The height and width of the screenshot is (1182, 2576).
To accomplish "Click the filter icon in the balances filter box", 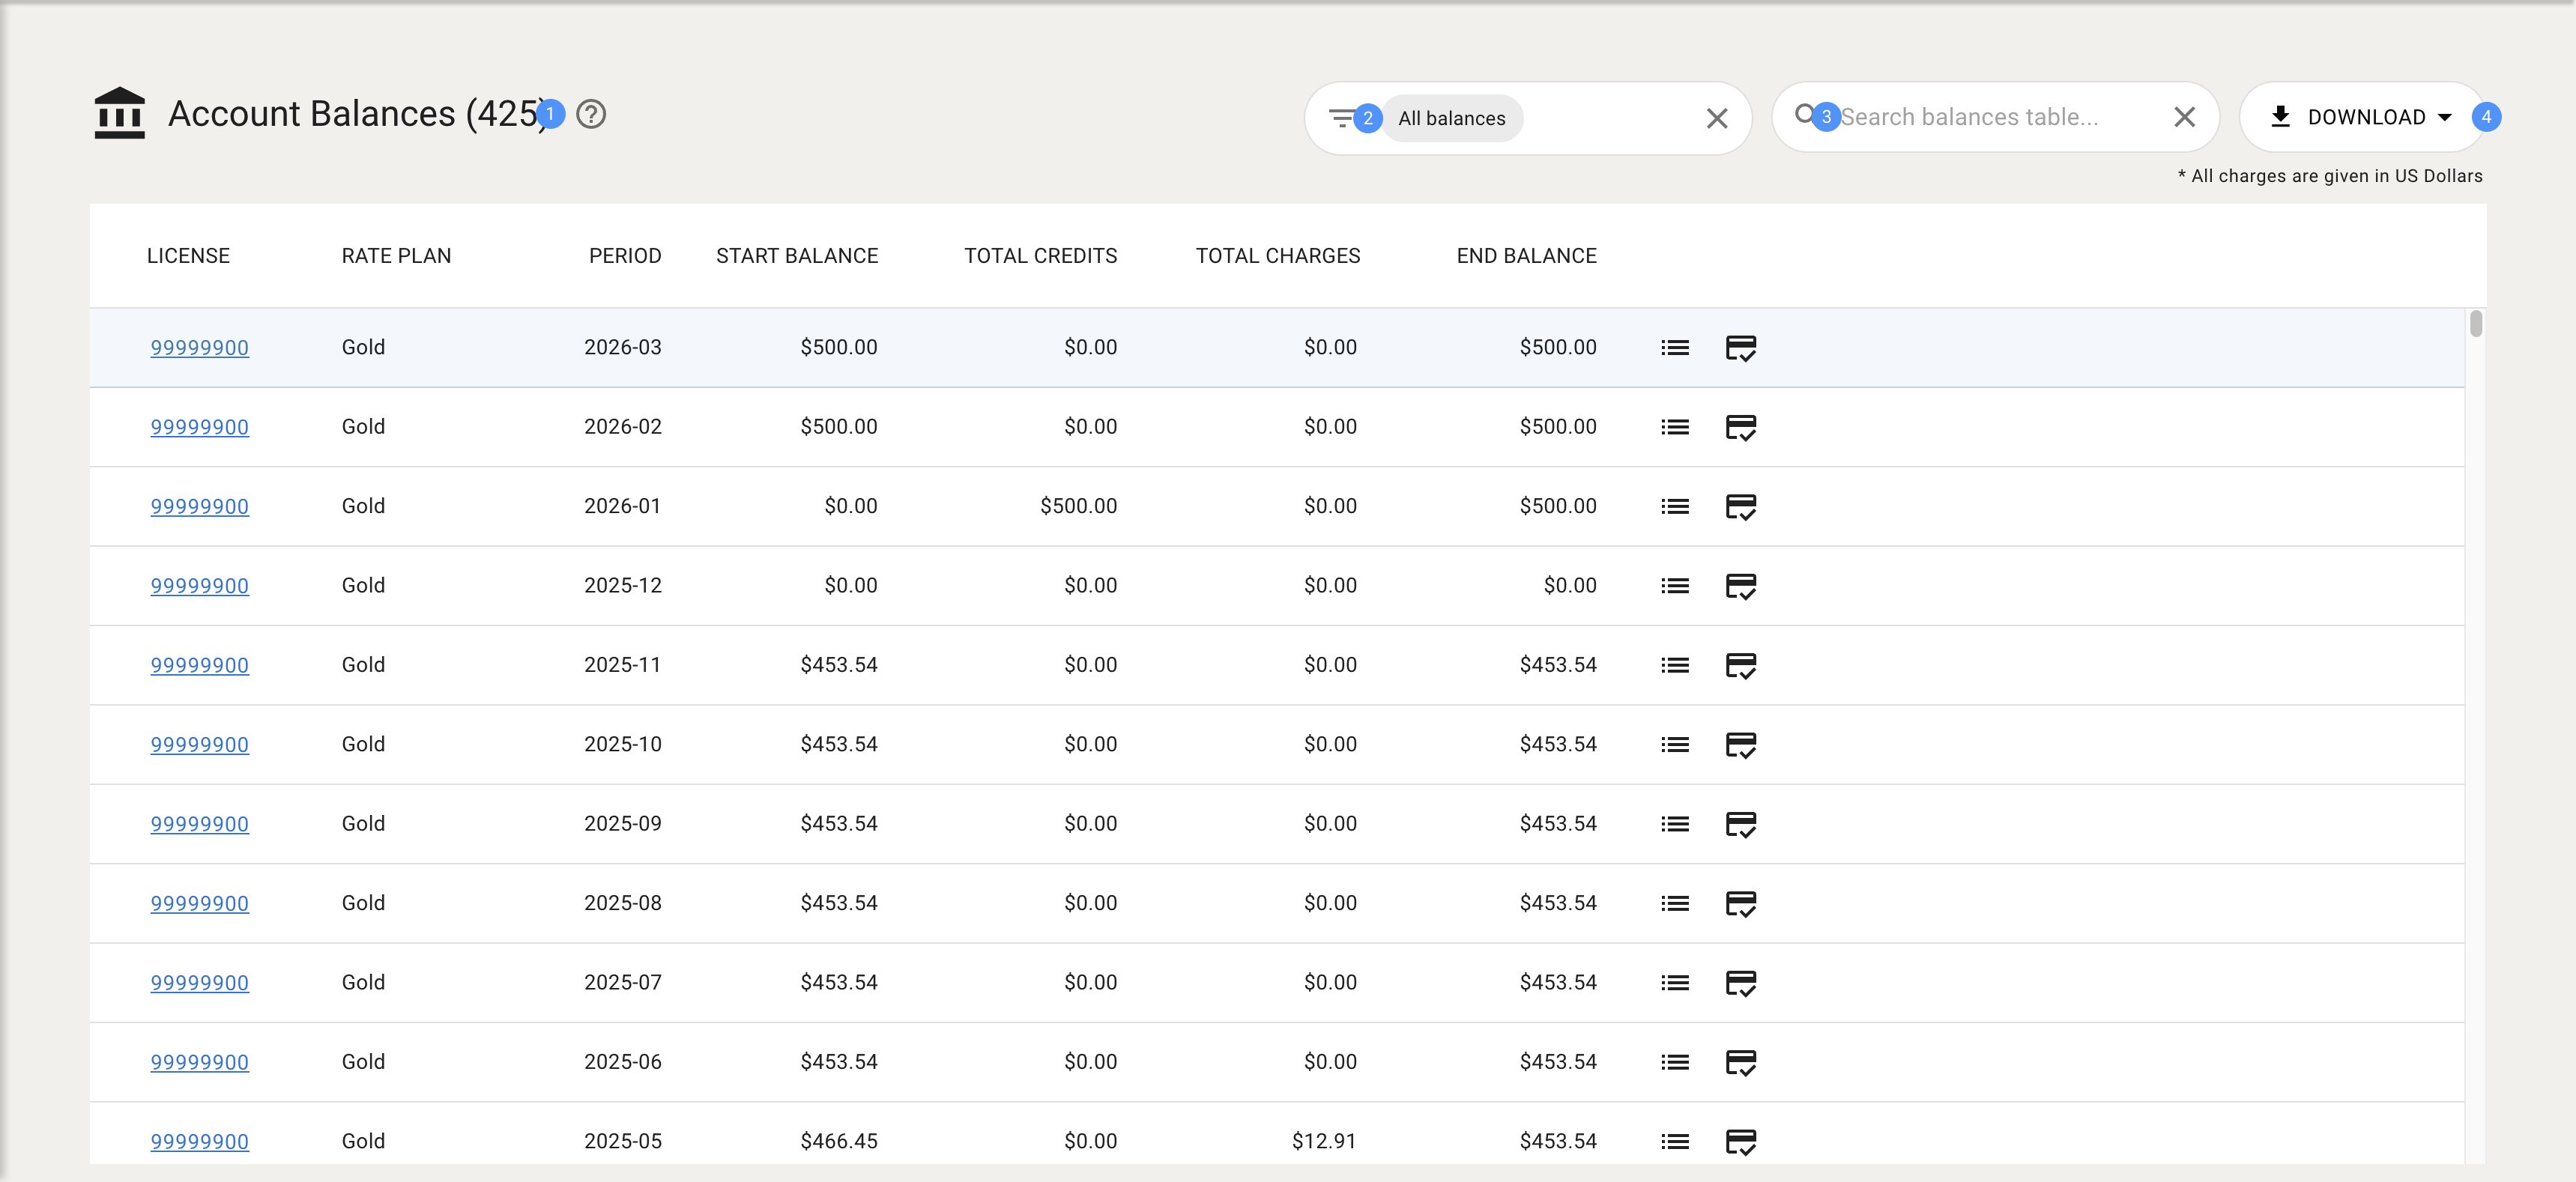I will click(1341, 118).
